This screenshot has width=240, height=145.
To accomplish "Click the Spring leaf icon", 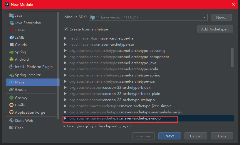I will tap(11, 52).
